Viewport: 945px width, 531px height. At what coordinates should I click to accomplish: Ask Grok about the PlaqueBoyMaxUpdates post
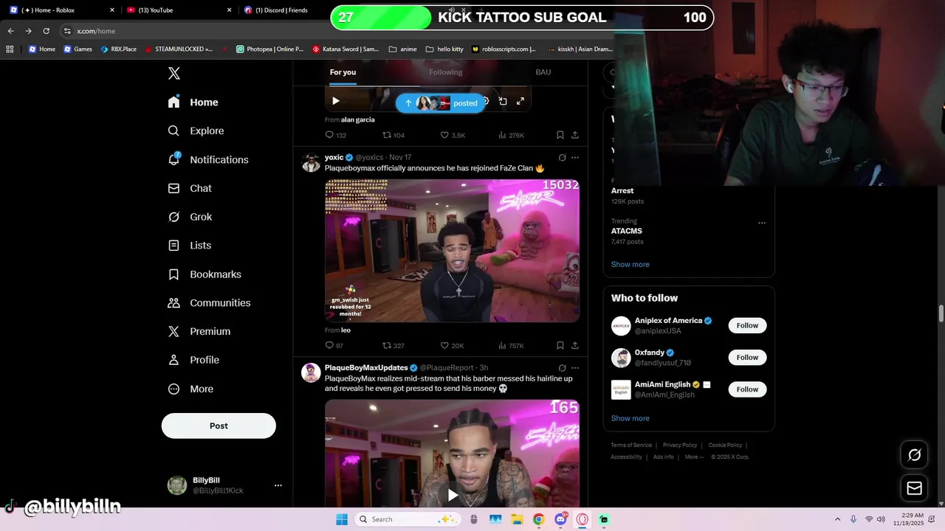[x=562, y=367]
